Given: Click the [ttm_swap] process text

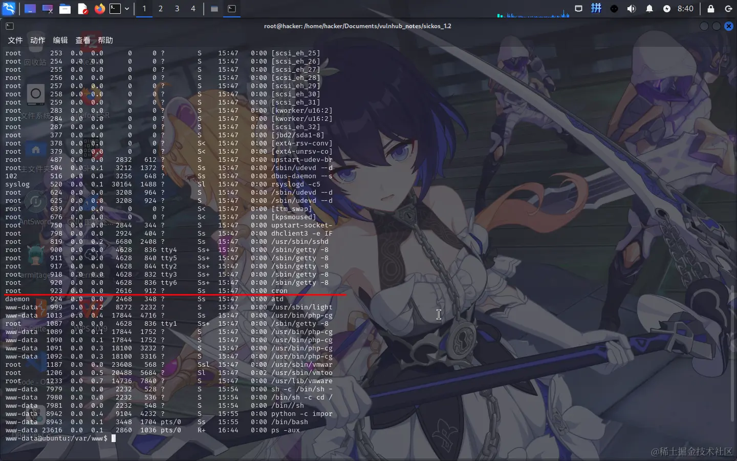Looking at the screenshot, I should [x=292, y=209].
